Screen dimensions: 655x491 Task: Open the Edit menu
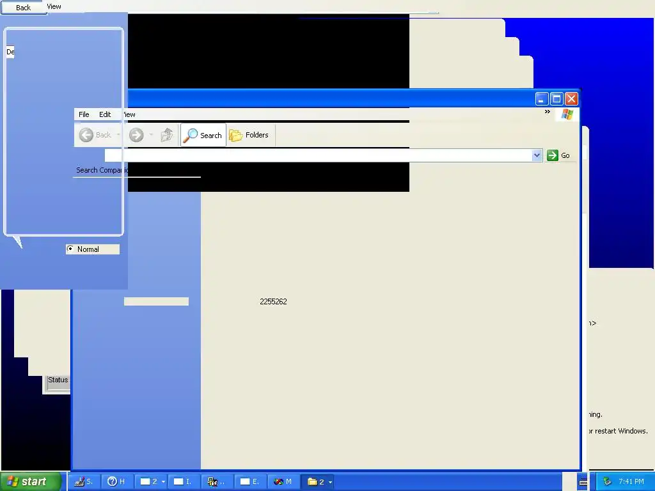(x=105, y=114)
